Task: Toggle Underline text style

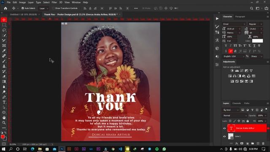Action: pyautogui.click(x=254, y=46)
